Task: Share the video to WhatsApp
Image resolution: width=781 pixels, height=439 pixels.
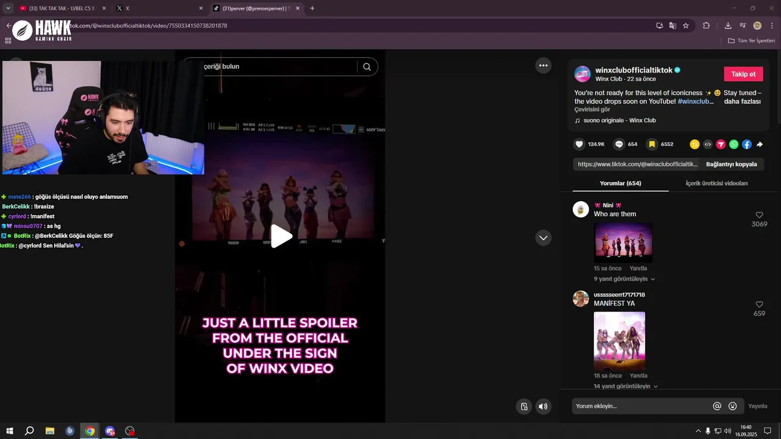Action: (733, 145)
